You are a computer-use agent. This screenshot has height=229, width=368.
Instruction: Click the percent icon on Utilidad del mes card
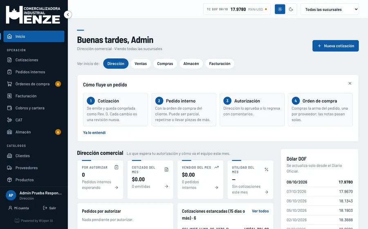click(x=266, y=170)
